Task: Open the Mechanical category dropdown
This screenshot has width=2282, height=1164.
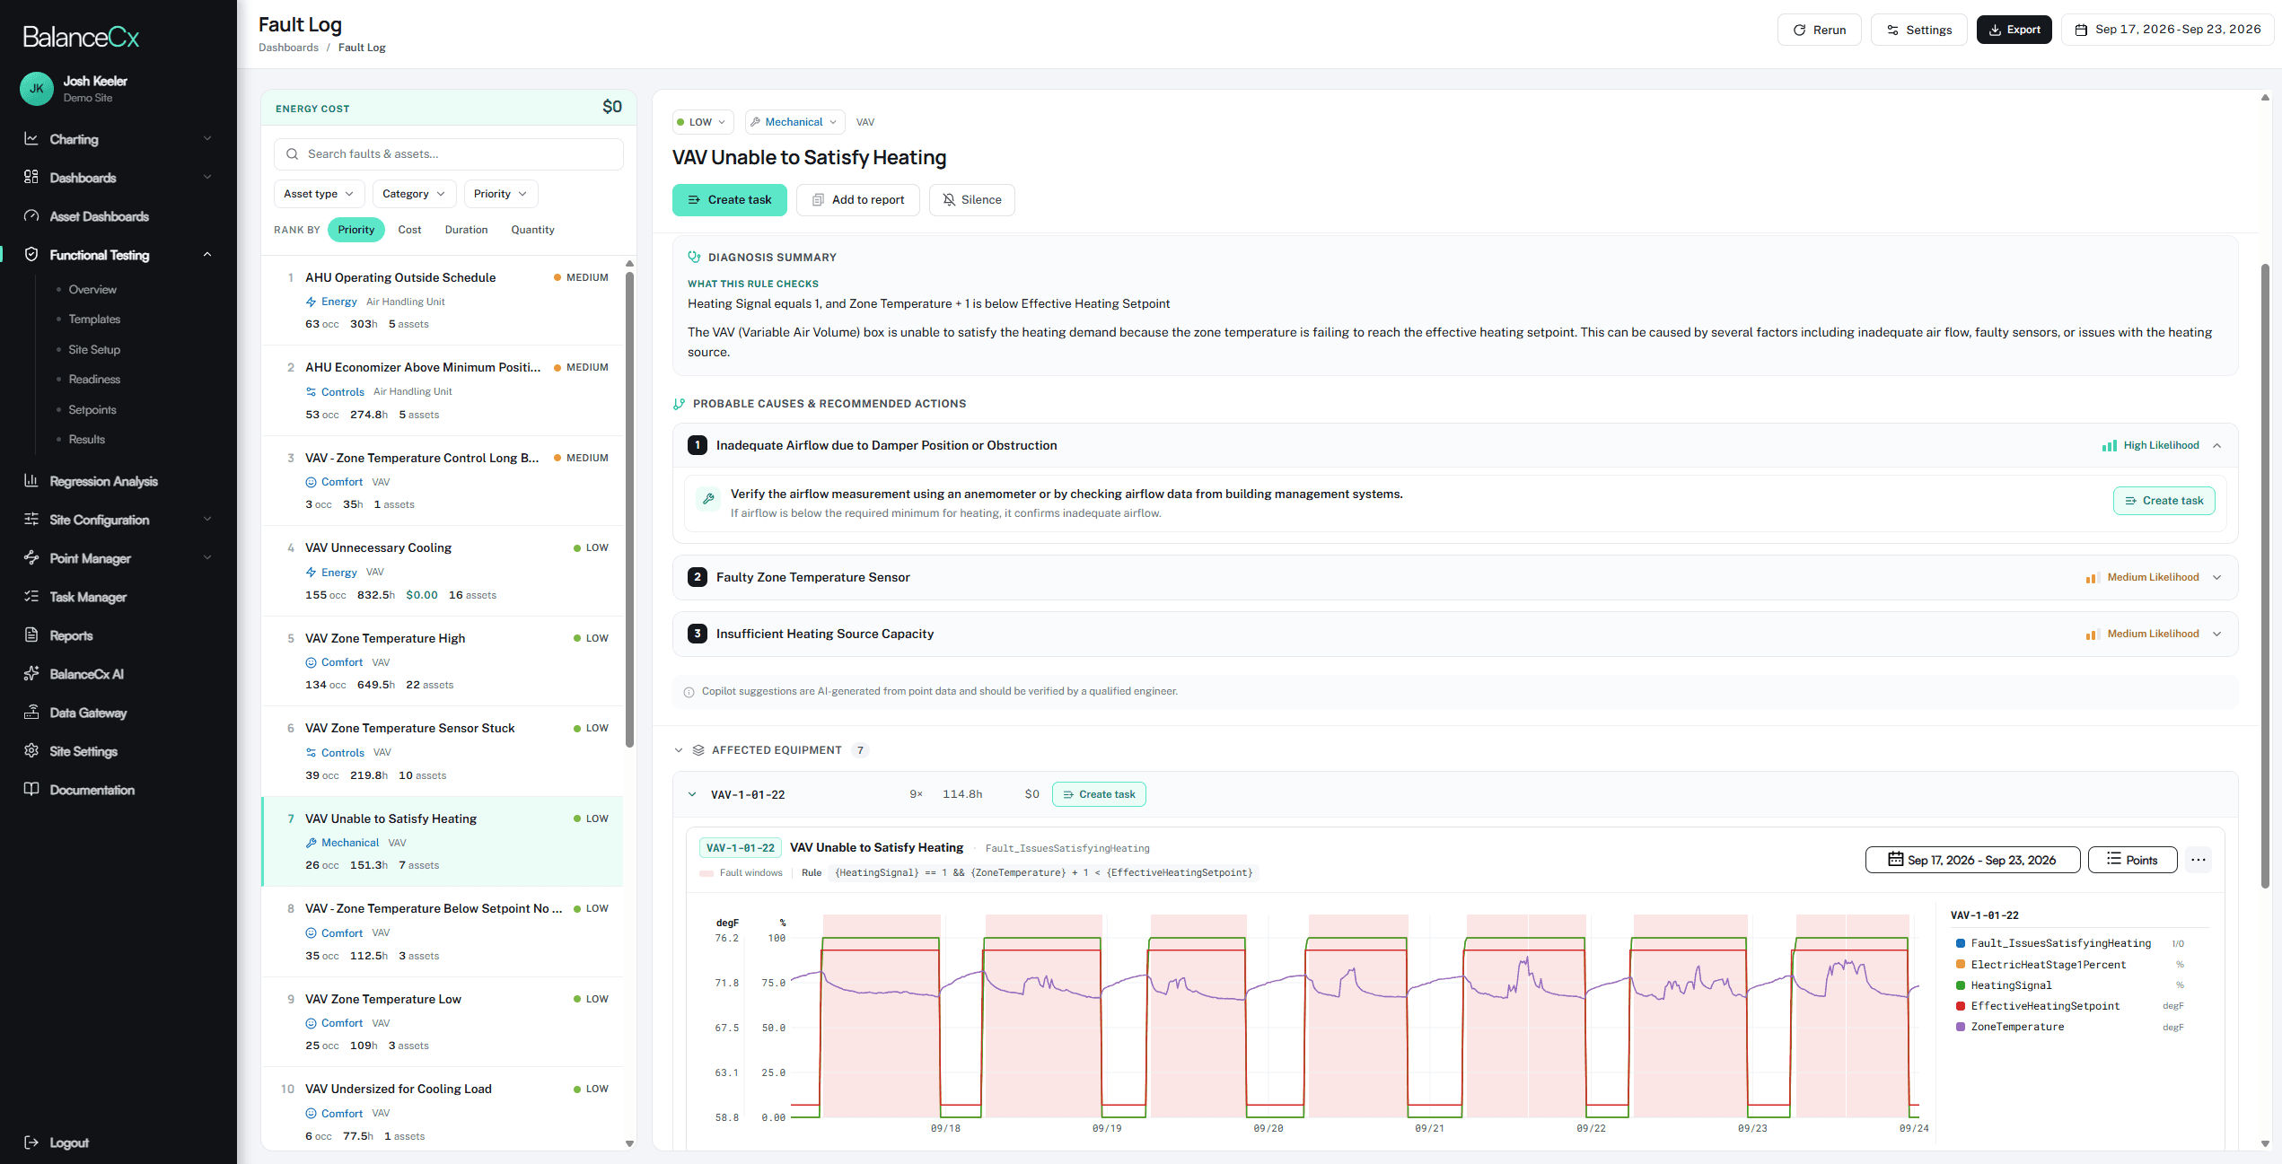Action: pyautogui.click(x=795, y=122)
